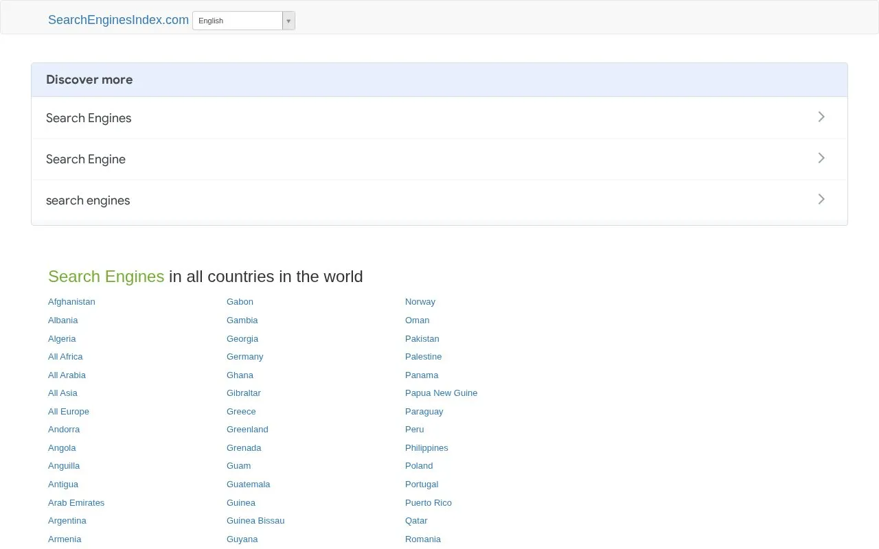Click the chevron in the Search Engines row

821,117
